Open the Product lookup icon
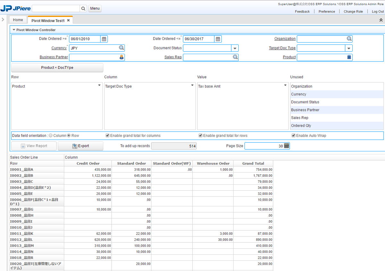 pos(349,57)
